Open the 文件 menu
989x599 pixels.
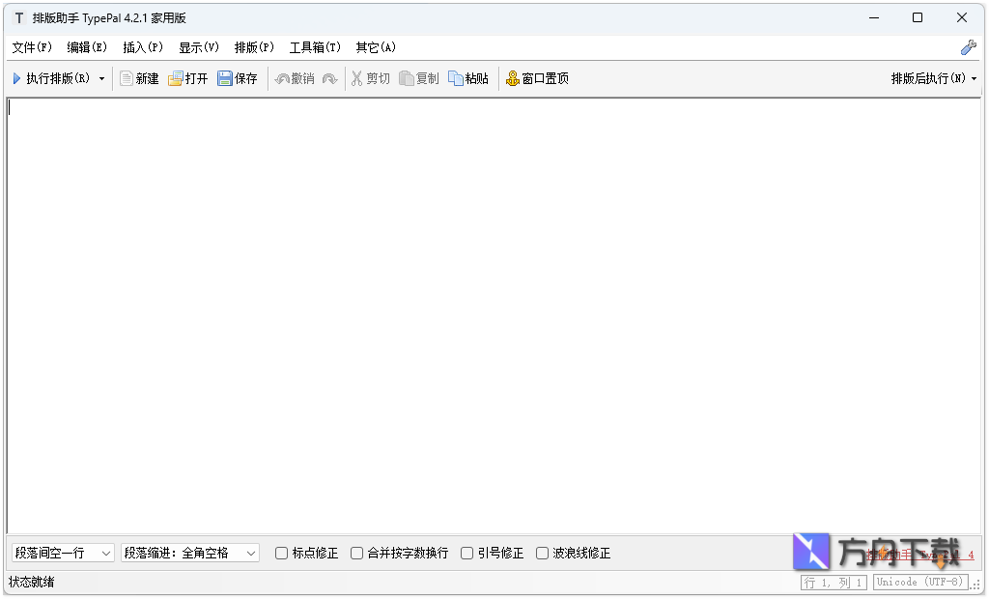(32, 47)
